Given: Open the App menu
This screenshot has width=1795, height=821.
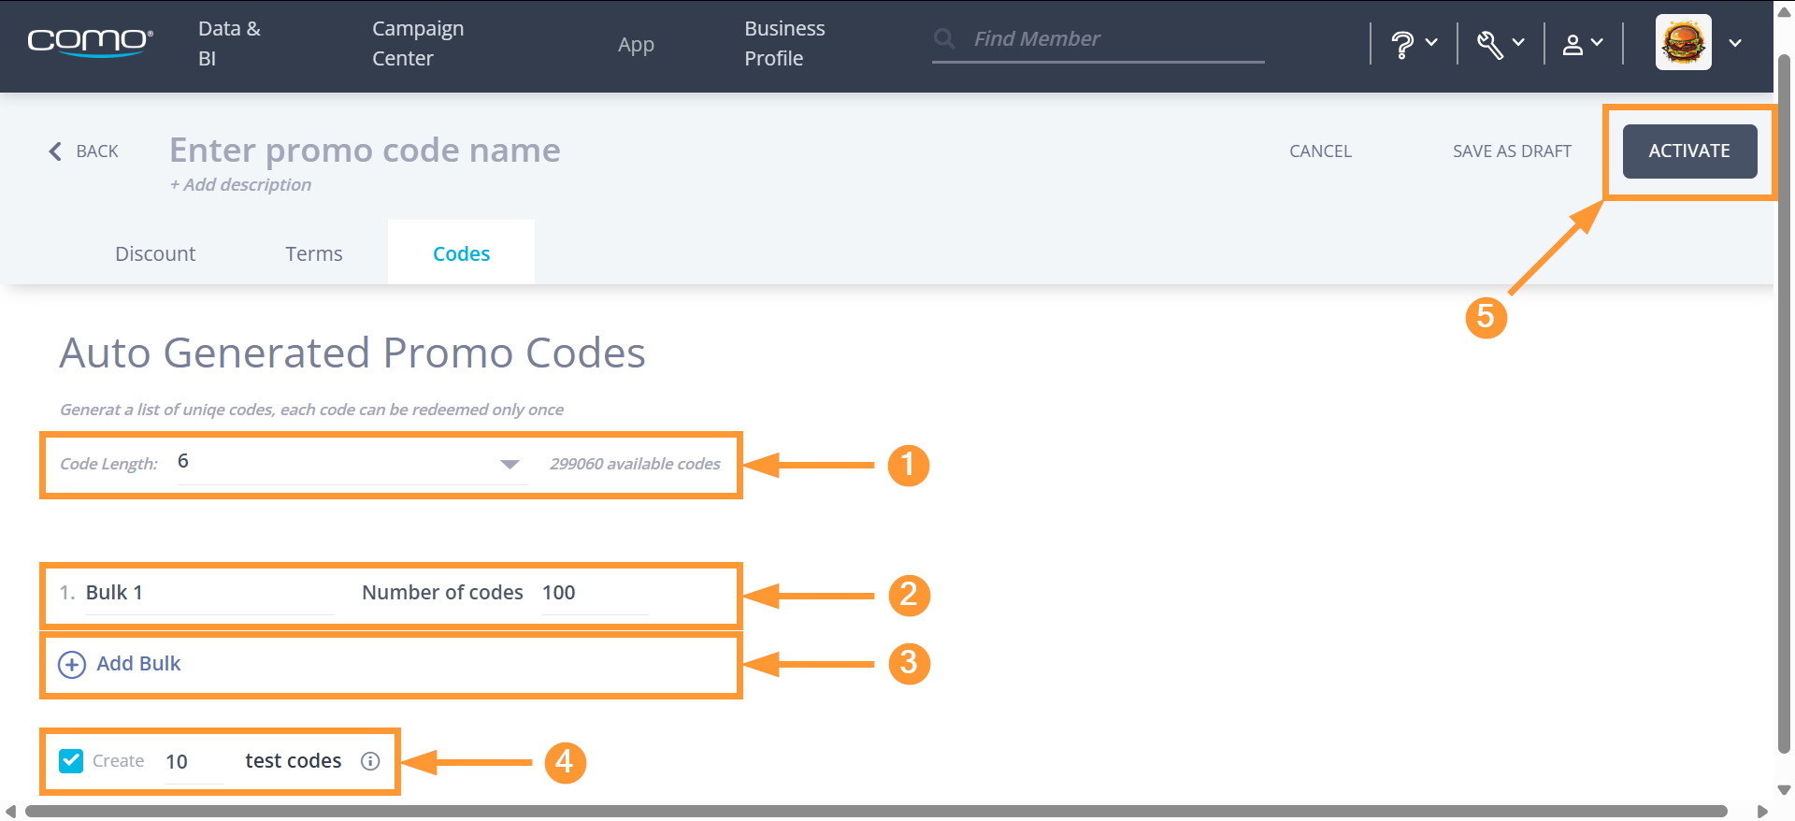Looking at the screenshot, I should (x=636, y=44).
